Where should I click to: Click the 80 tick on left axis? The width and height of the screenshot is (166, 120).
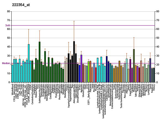pyautogui.click(x=8, y=11)
